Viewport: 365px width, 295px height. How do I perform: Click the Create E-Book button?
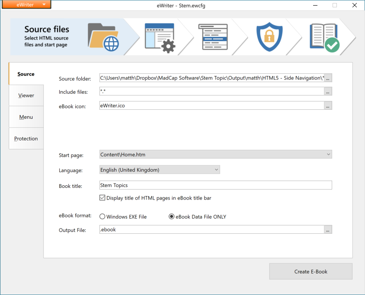311,271
